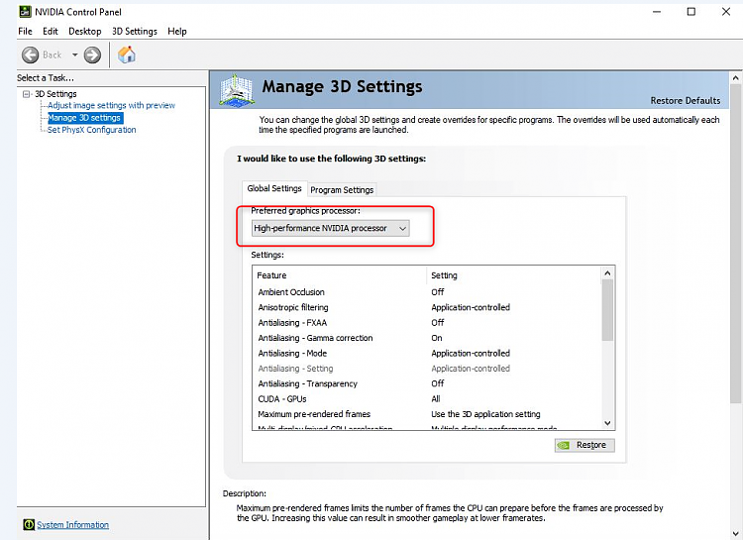The width and height of the screenshot is (743, 540).
Task: Open the Edit menu
Action: pyautogui.click(x=51, y=32)
